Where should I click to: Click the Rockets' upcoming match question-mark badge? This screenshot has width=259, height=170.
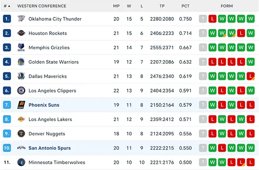click(x=203, y=33)
